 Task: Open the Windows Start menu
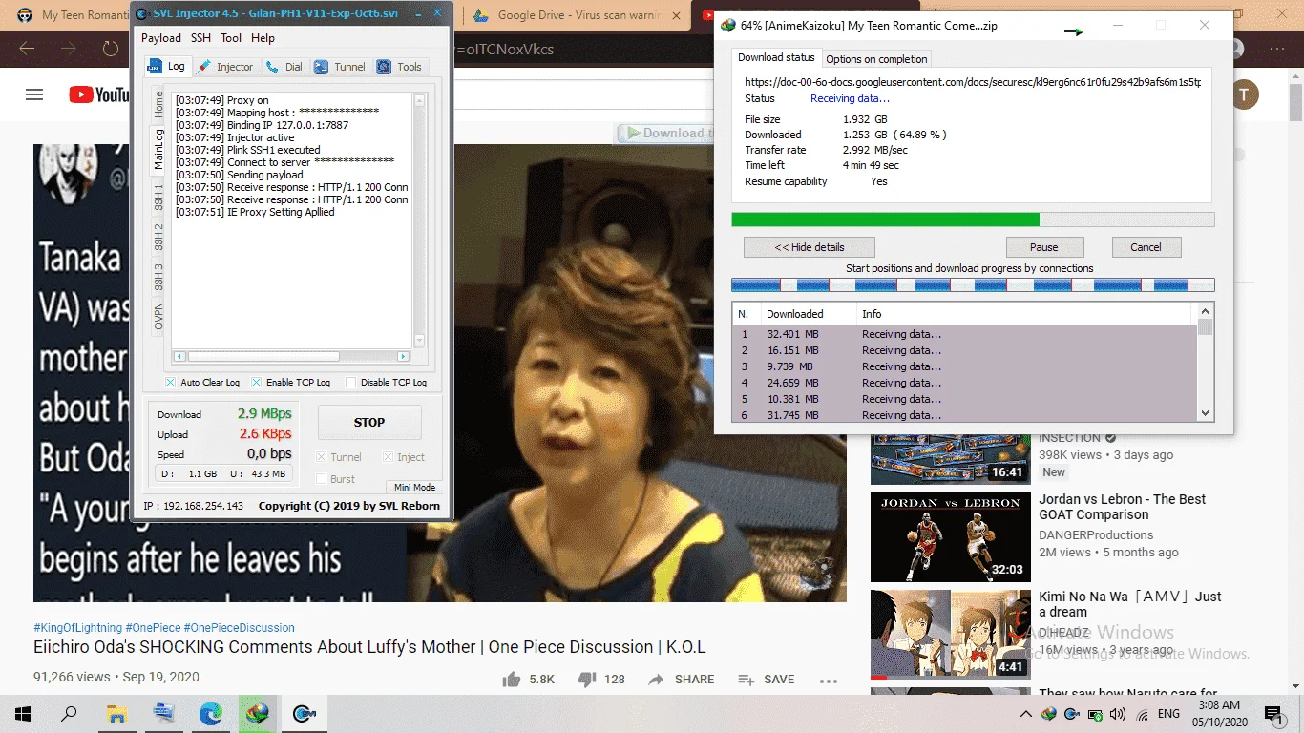click(x=22, y=714)
